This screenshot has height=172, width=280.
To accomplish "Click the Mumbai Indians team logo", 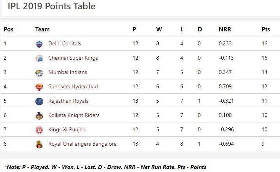I will pos(39,72).
